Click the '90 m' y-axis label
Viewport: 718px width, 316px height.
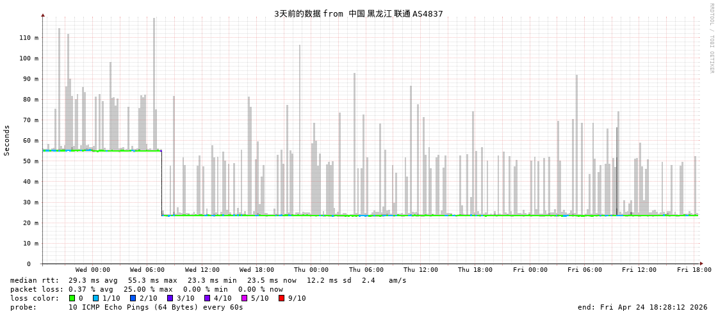click(31, 79)
